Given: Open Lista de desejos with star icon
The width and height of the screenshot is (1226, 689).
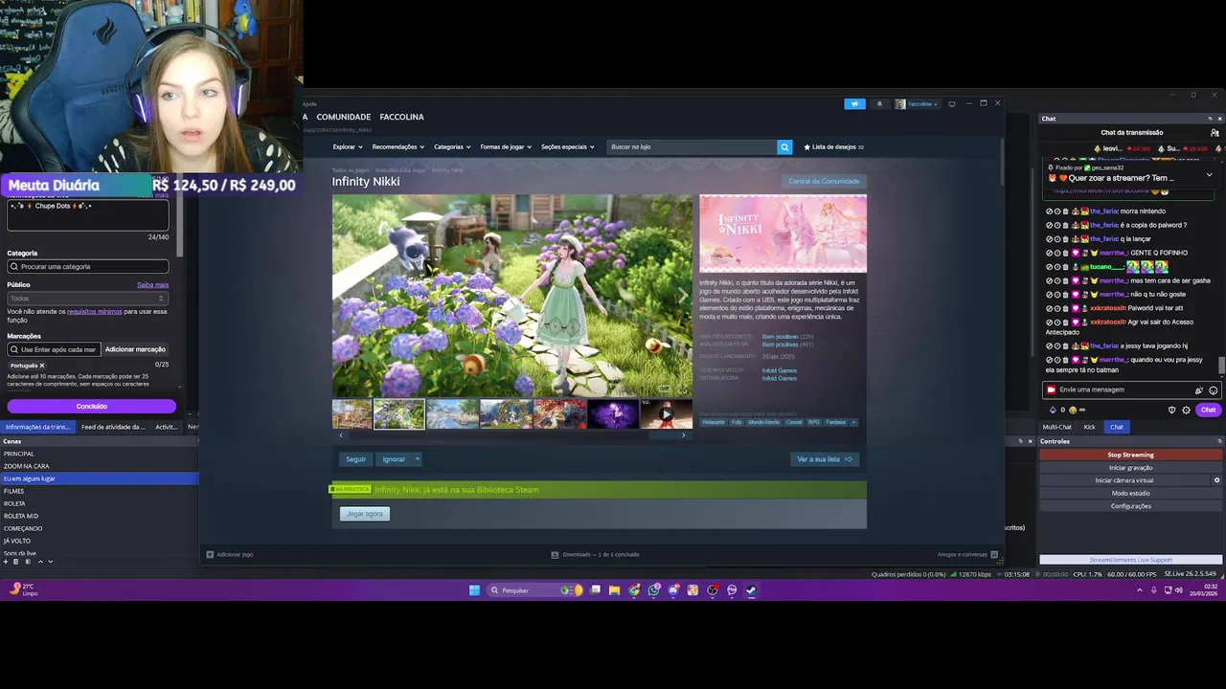Looking at the screenshot, I should point(833,146).
